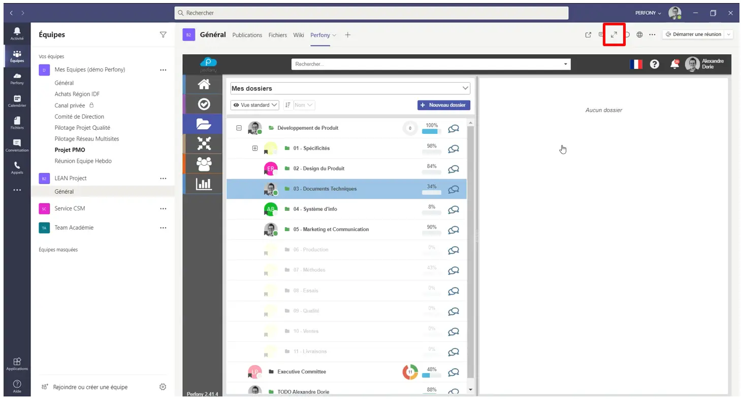This screenshot has height=399, width=741.
Task: Open the tasks checkmark icon in Perfony sidebar
Action: [x=203, y=104]
